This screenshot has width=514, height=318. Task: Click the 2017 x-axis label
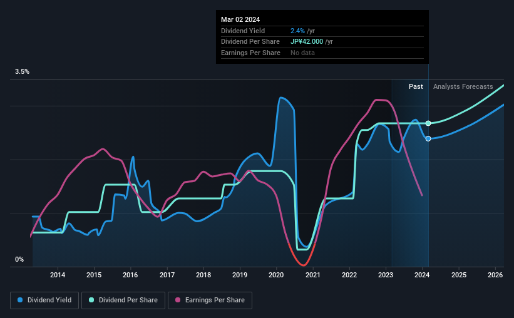[167, 275]
